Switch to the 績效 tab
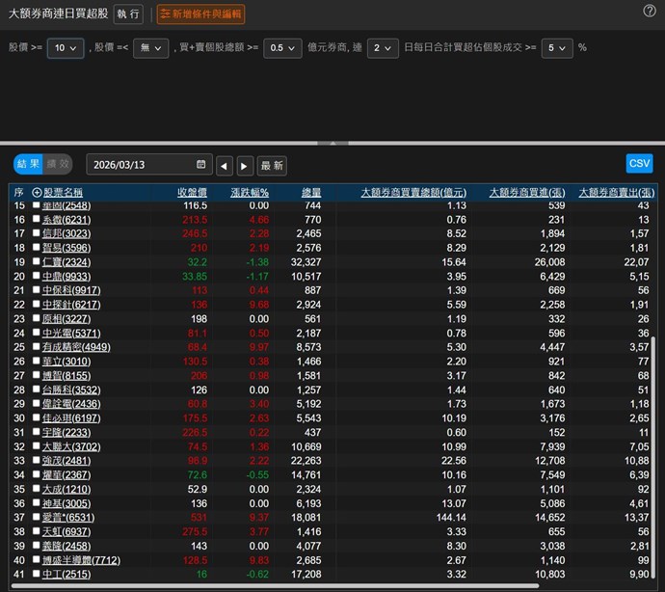This screenshot has width=665, height=592. pos(58,164)
